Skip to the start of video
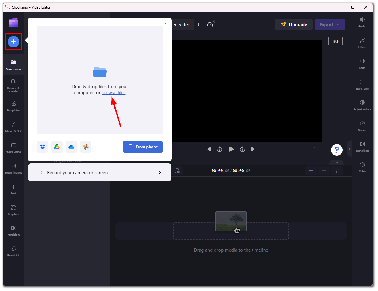 (209, 149)
